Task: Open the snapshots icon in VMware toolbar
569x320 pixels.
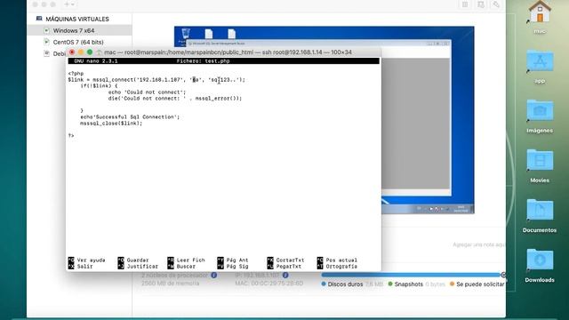Action: coord(480,4)
